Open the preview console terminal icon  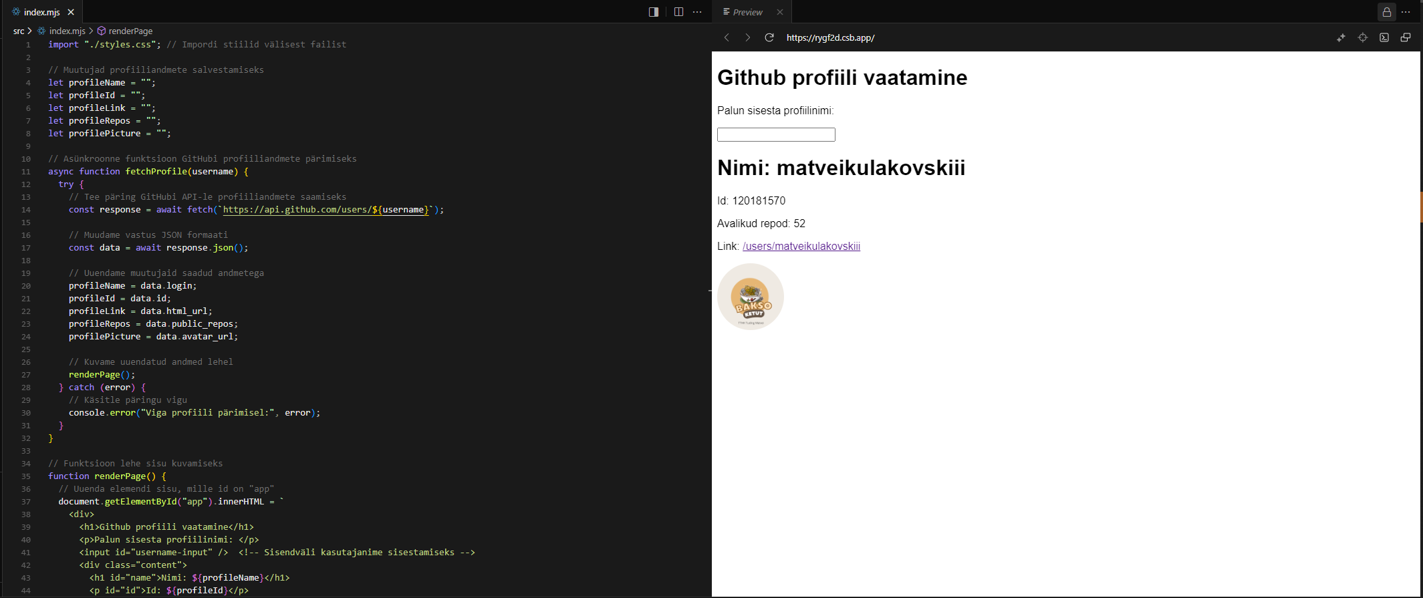coord(1384,37)
